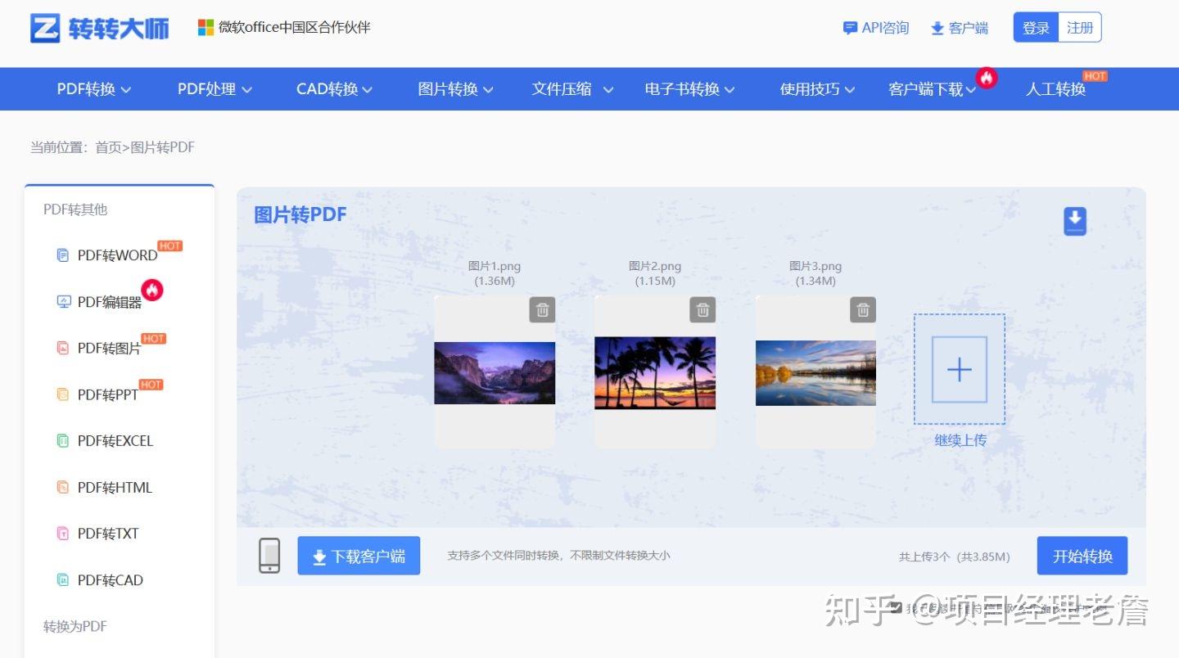Screen dimensions: 1179x658
Task: Delete 图片1.png using its trash icon
Action: point(541,309)
